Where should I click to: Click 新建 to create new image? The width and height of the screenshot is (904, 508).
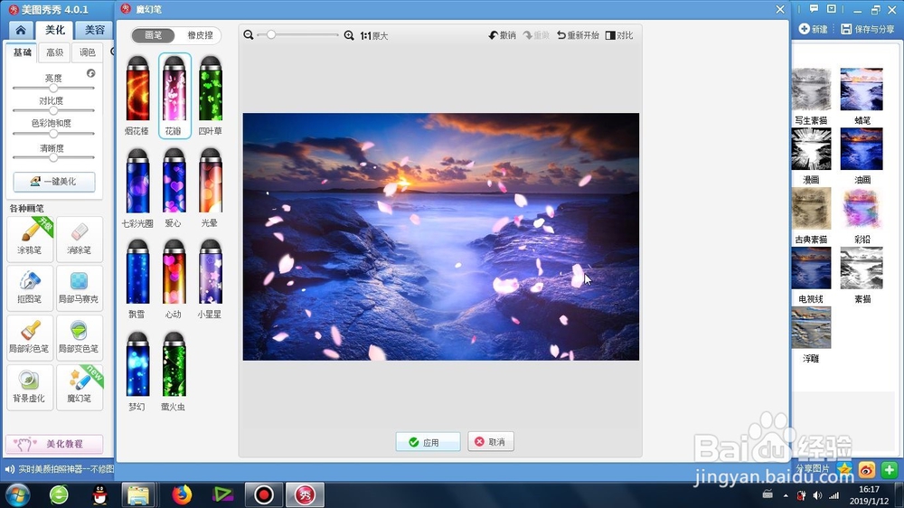[x=813, y=29]
